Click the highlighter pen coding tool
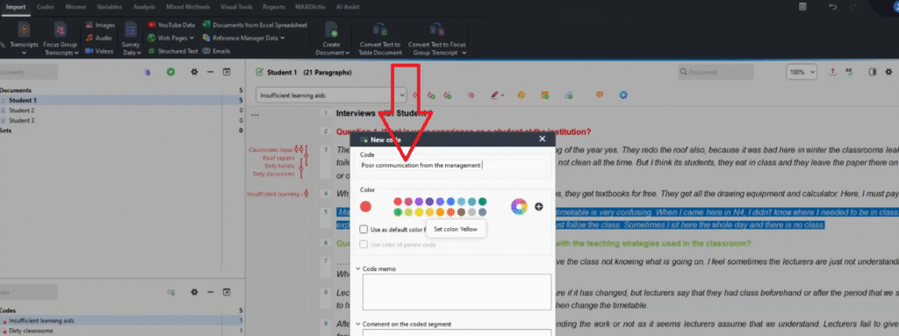Image resolution: width=899 pixels, height=336 pixels. pos(494,95)
